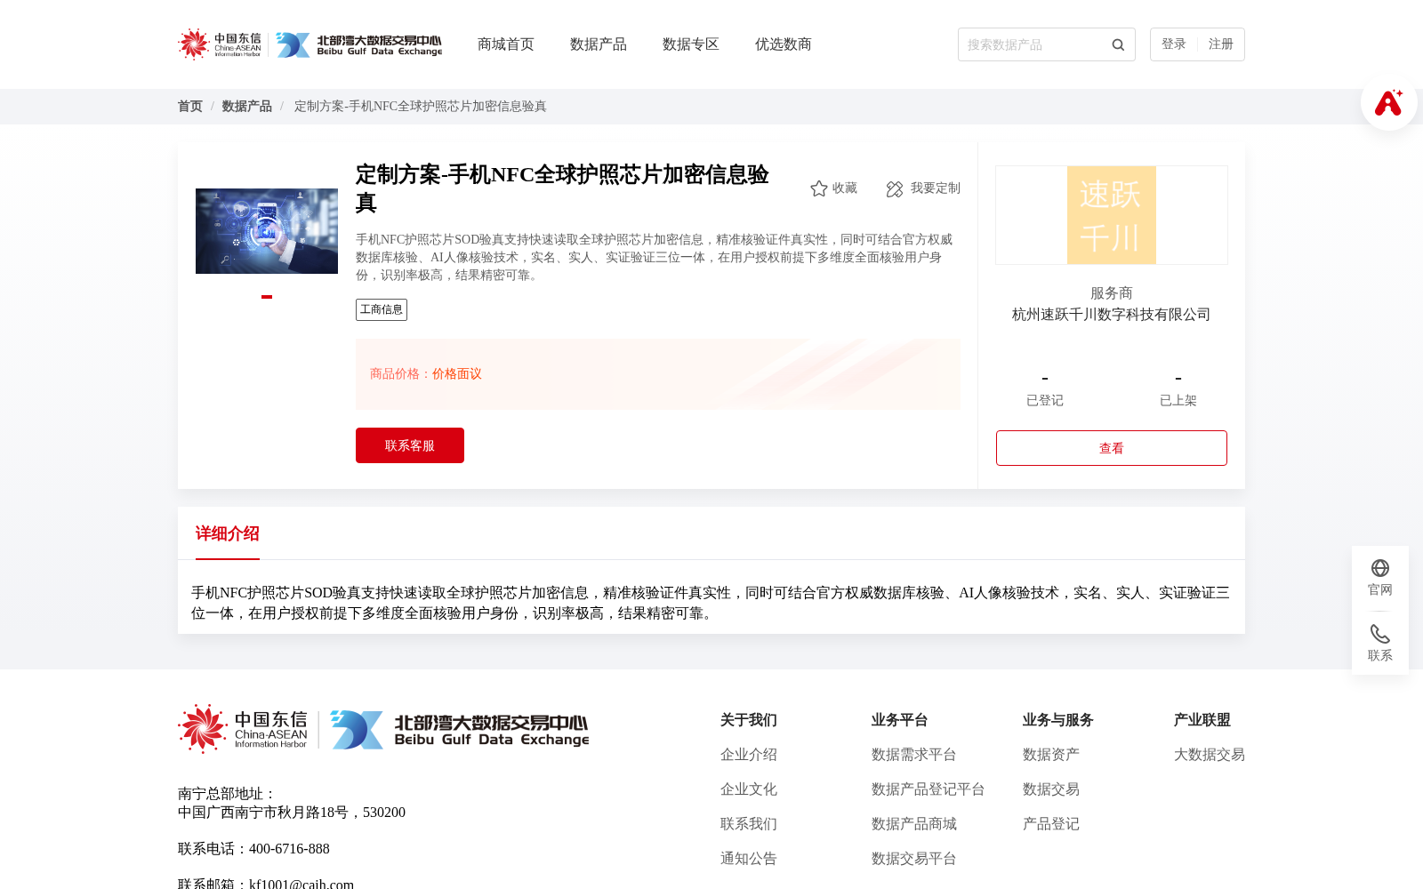Viewport: 1423px width, 889px height.
Task: Open footer link 数据需求平台
Action: point(914,755)
